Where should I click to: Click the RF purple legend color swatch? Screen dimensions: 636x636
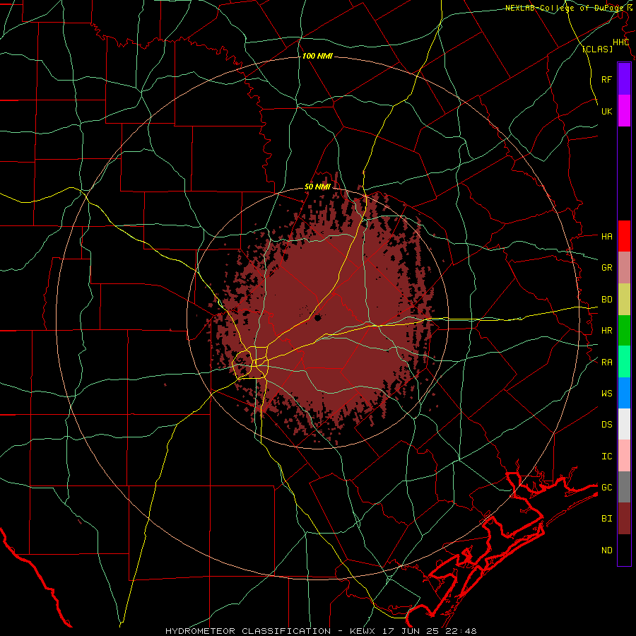(x=624, y=79)
